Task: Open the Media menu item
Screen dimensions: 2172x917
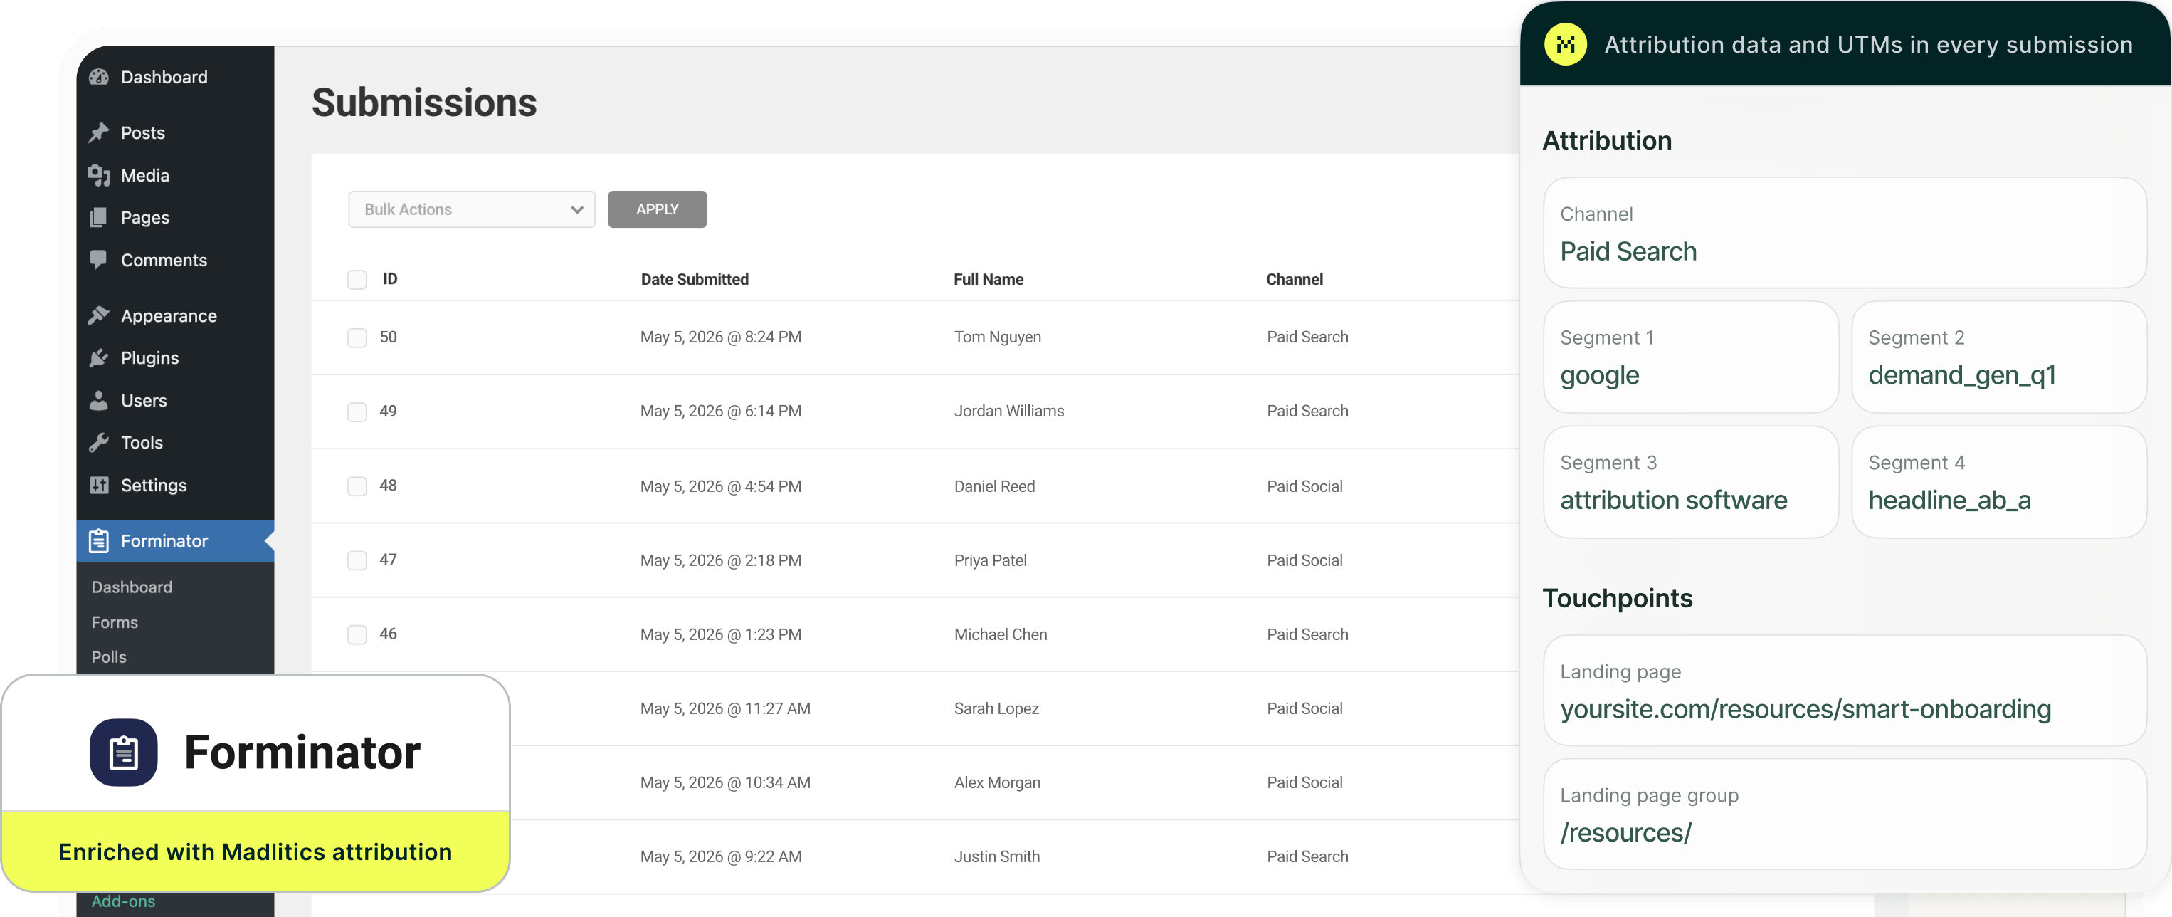Action: (175, 174)
